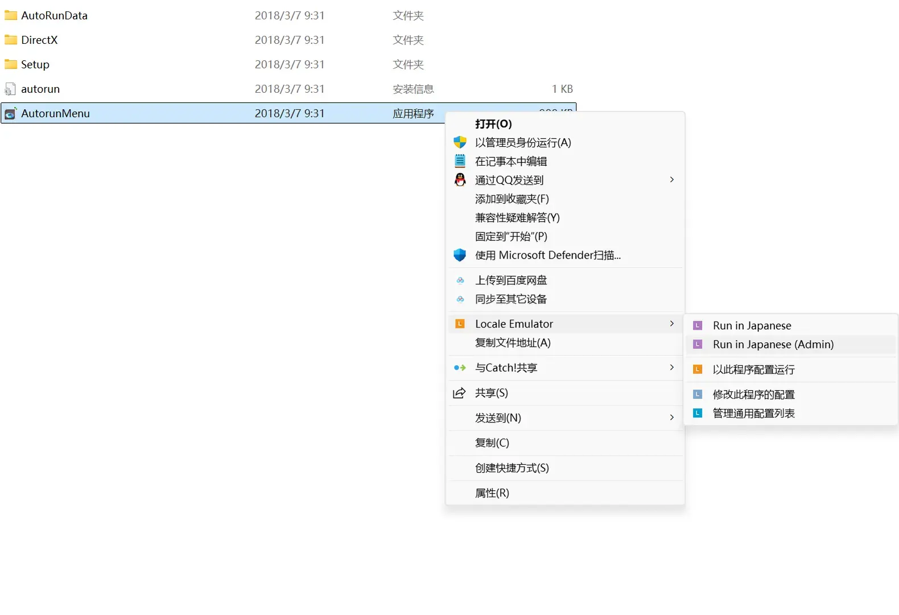Choose 与Catch!共享 entry

[x=565, y=368]
